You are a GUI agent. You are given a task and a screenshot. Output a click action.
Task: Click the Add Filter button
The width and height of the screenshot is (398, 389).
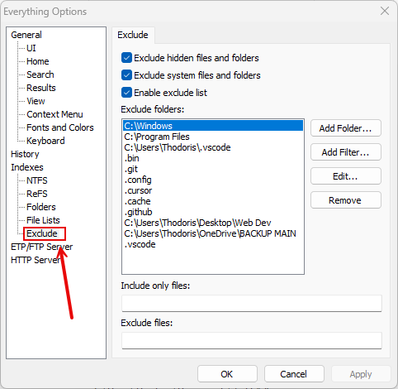pos(346,152)
